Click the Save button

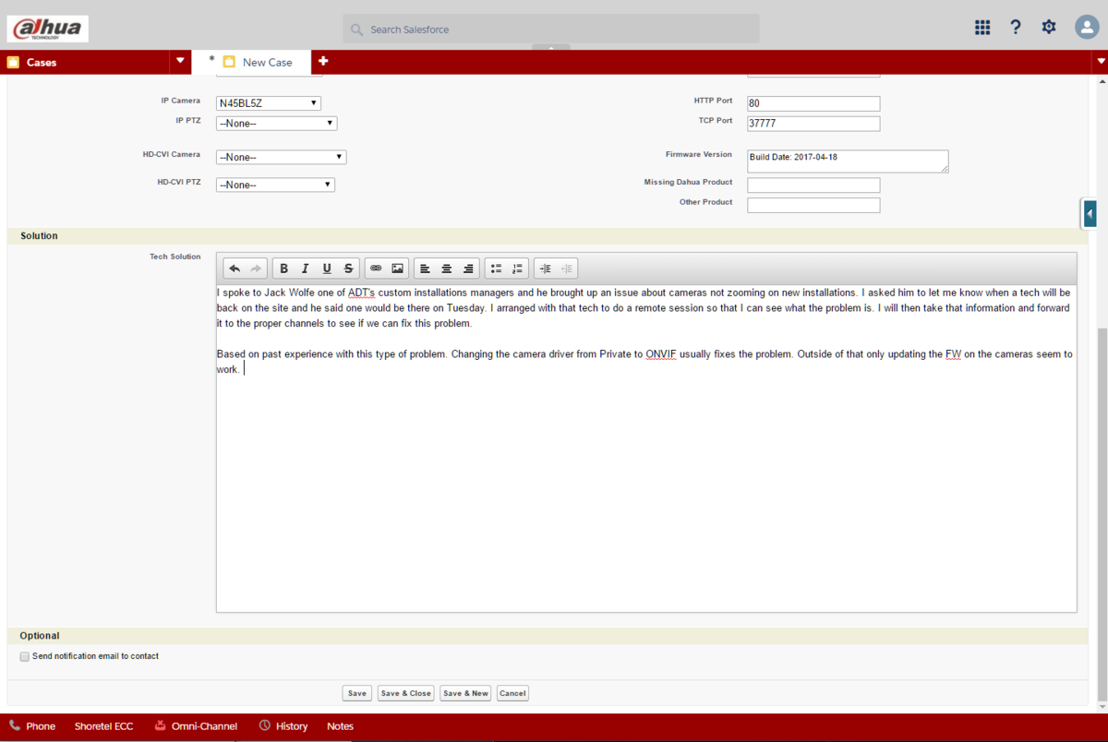pos(356,693)
